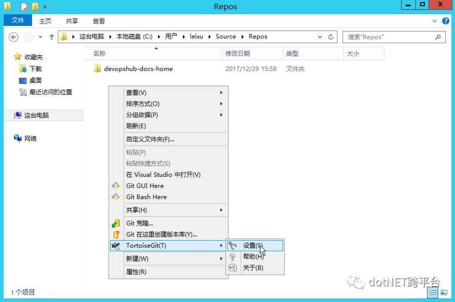Sort by the 修改日期 column header

252,53
